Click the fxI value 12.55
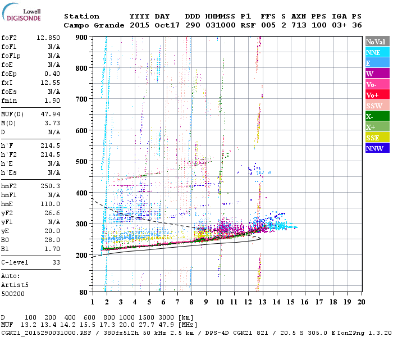The height and width of the screenshot is (337, 393). coord(50,83)
